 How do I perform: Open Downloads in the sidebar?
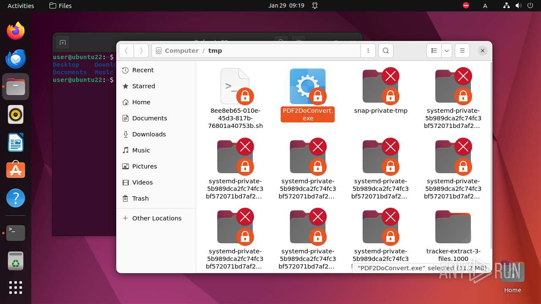[156, 134]
